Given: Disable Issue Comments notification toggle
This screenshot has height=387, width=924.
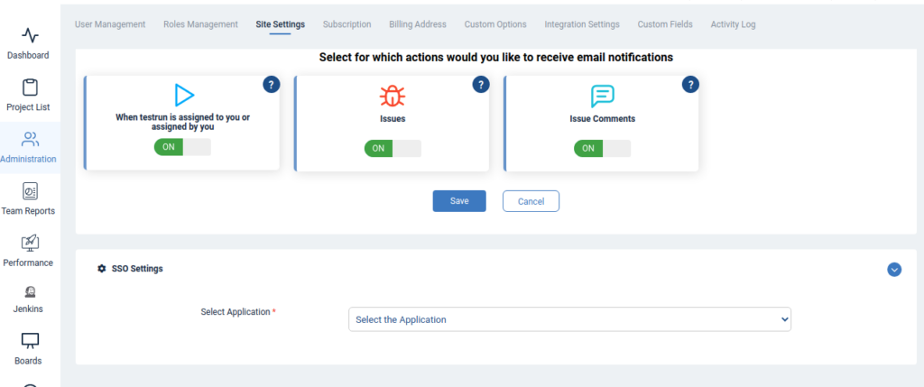Looking at the screenshot, I should [x=602, y=148].
